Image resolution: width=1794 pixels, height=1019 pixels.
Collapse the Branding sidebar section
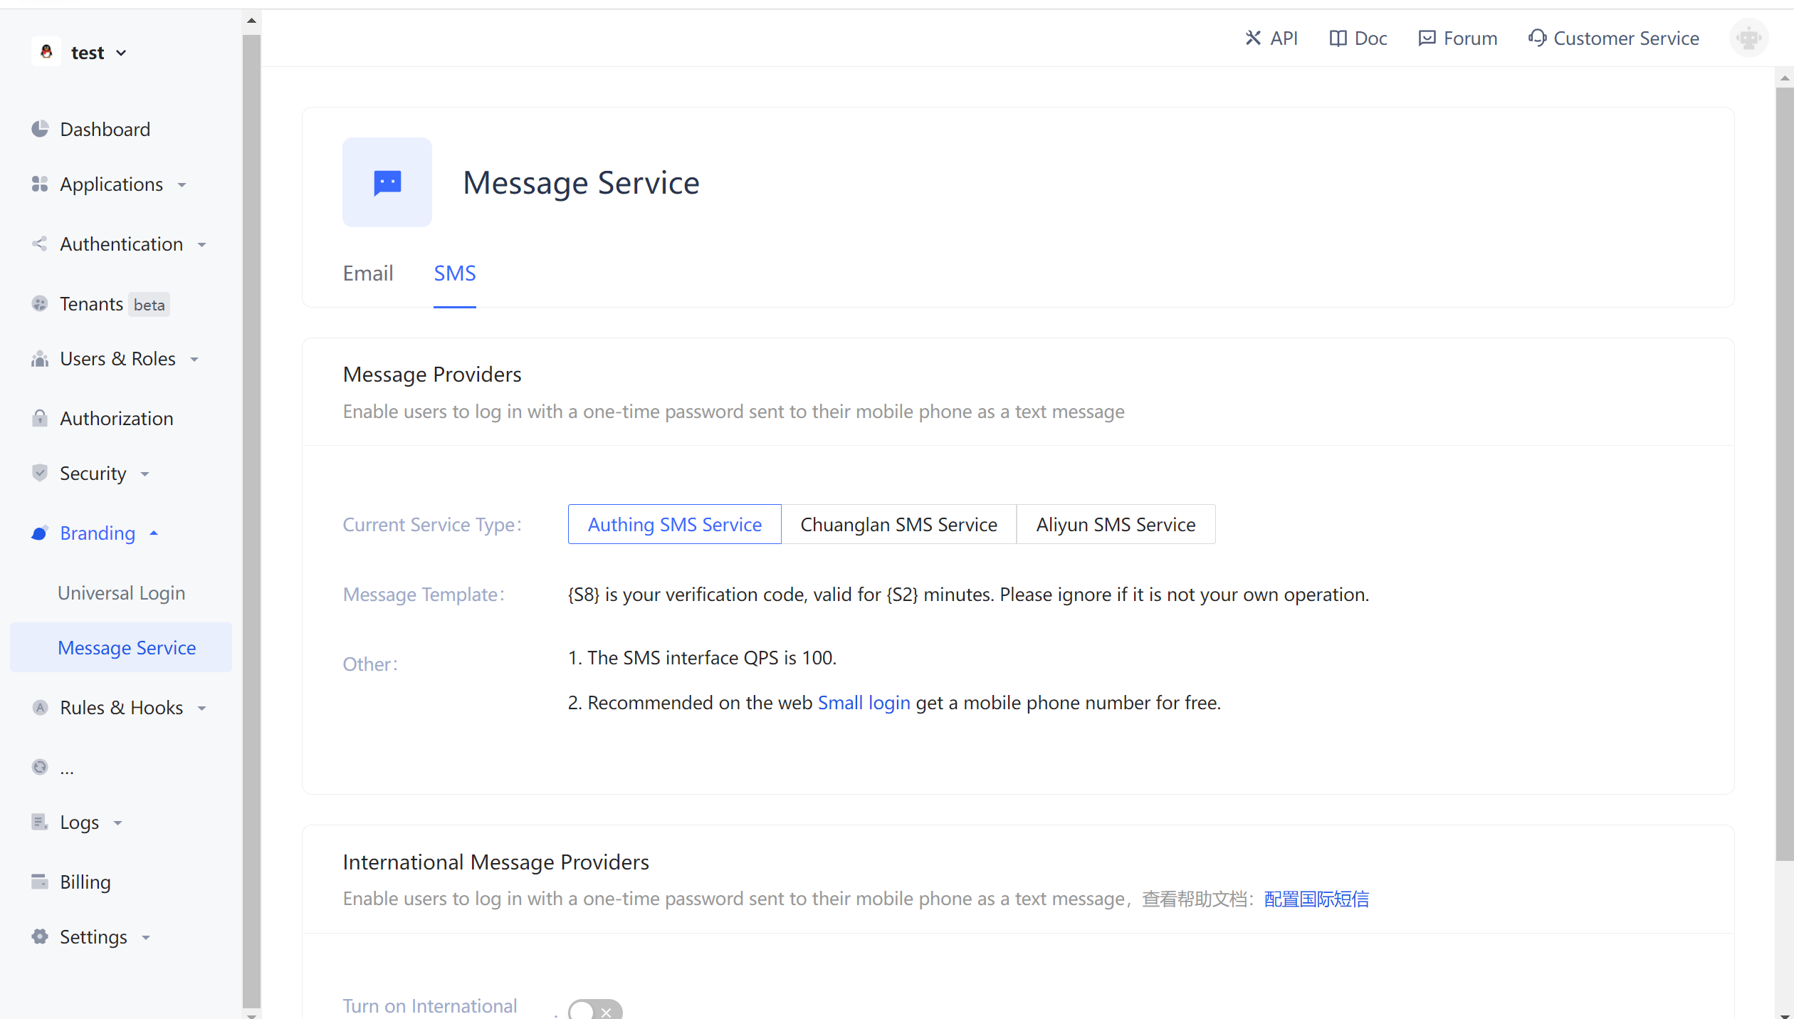click(x=98, y=533)
